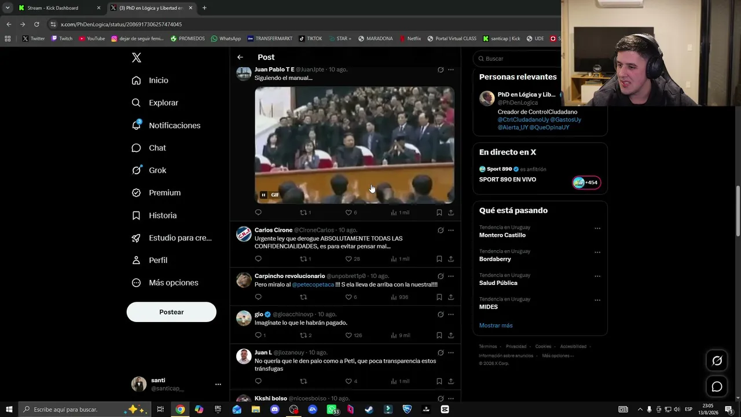This screenshot has height=417, width=741.
Task: Open the @petecopetaca mention link
Action: tap(313, 284)
